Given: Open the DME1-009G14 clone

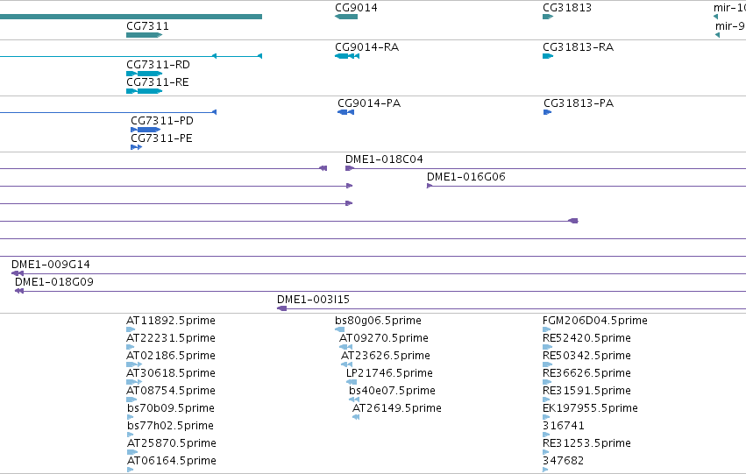Looking at the screenshot, I should pos(379,273).
